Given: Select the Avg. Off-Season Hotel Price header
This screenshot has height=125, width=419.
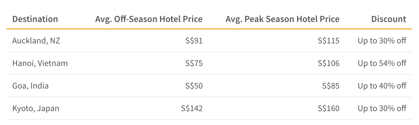Looking at the screenshot, I should tap(149, 19).
